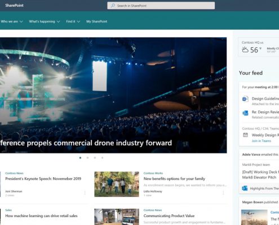Click the Adele Vance name
The image size is (279, 225).
(x=251, y=155)
